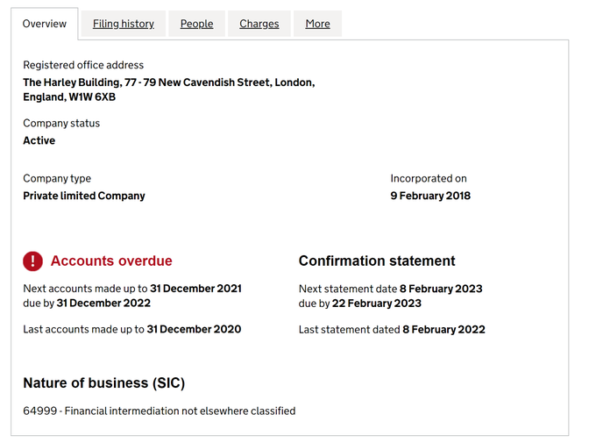Viewport: 596px width, 443px height.
Task: Go to the People tab
Action: tap(196, 24)
